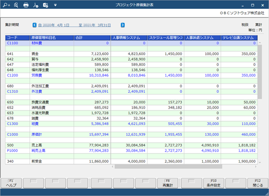Go to the next aggregation period
The image size is (269, 196).
pos(122,25)
